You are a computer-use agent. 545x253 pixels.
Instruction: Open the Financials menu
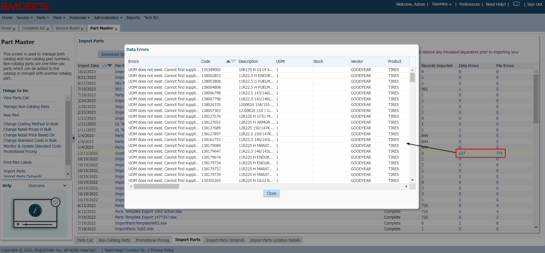[x=79, y=18]
